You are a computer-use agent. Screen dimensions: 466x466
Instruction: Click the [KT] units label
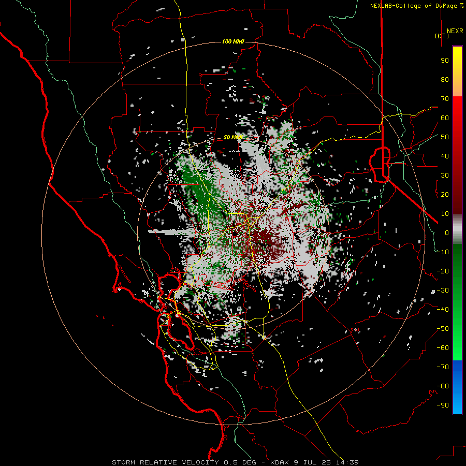(442, 36)
